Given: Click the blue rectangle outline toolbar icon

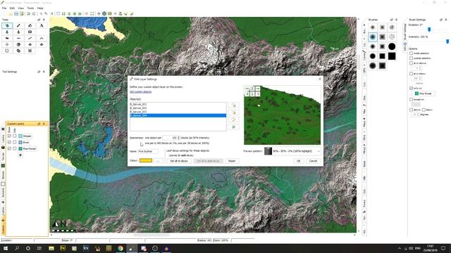Looking at the screenshot, I should [58, 13].
